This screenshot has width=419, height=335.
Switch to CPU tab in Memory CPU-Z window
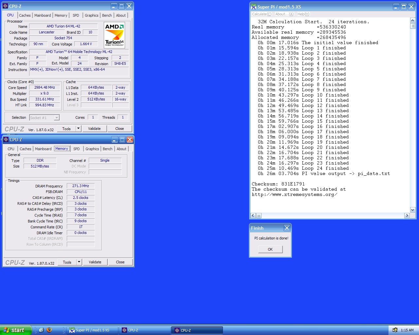(x=11, y=149)
